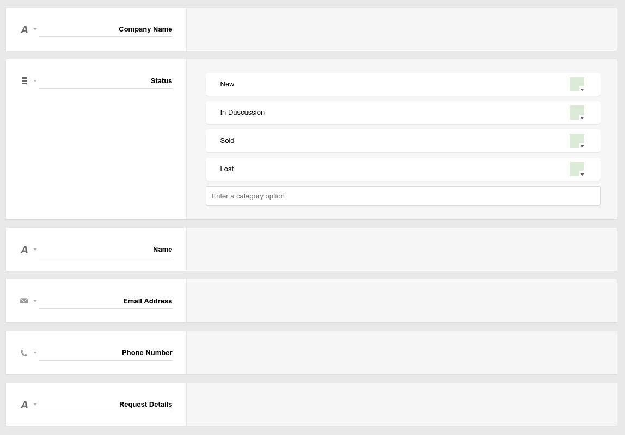Select the Lost category option text

[x=227, y=169]
